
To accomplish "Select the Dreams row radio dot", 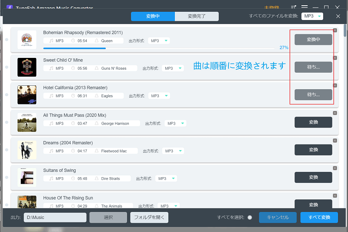I will [x=7, y=150].
